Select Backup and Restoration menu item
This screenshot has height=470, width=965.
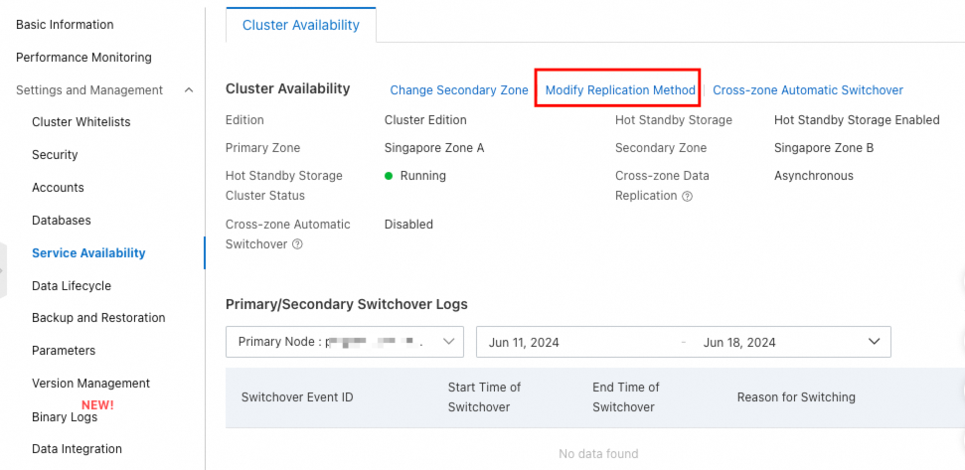98,318
